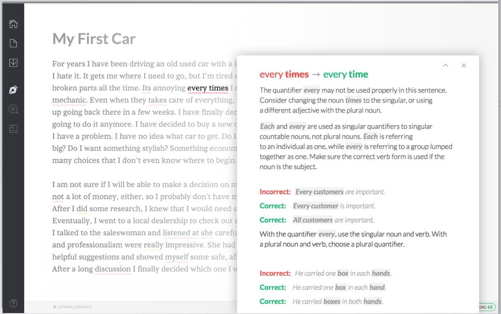Screen dimensions: 501x314
Task: Click example "All customers are important."
Action: [x=333, y=220]
